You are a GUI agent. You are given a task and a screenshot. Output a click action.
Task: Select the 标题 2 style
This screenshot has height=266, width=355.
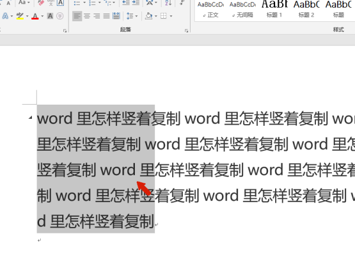pos(306,10)
